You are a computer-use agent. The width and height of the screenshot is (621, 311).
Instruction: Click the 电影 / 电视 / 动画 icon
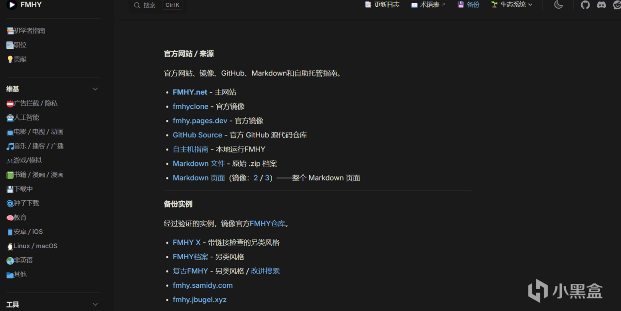pos(10,132)
